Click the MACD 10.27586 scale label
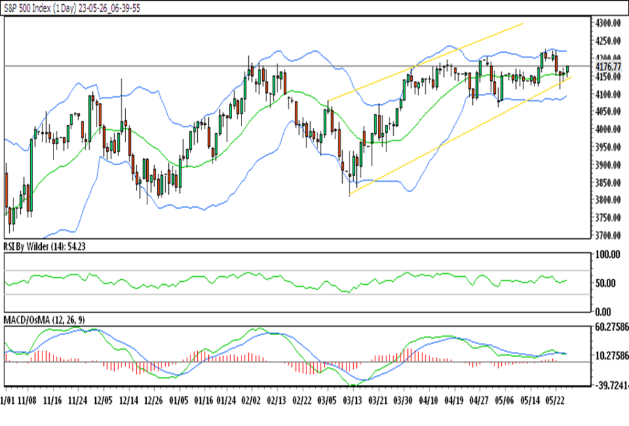The width and height of the screenshot is (629, 426). (x=612, y=355)
